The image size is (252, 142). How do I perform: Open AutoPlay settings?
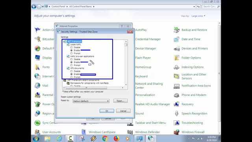(141, 30)
